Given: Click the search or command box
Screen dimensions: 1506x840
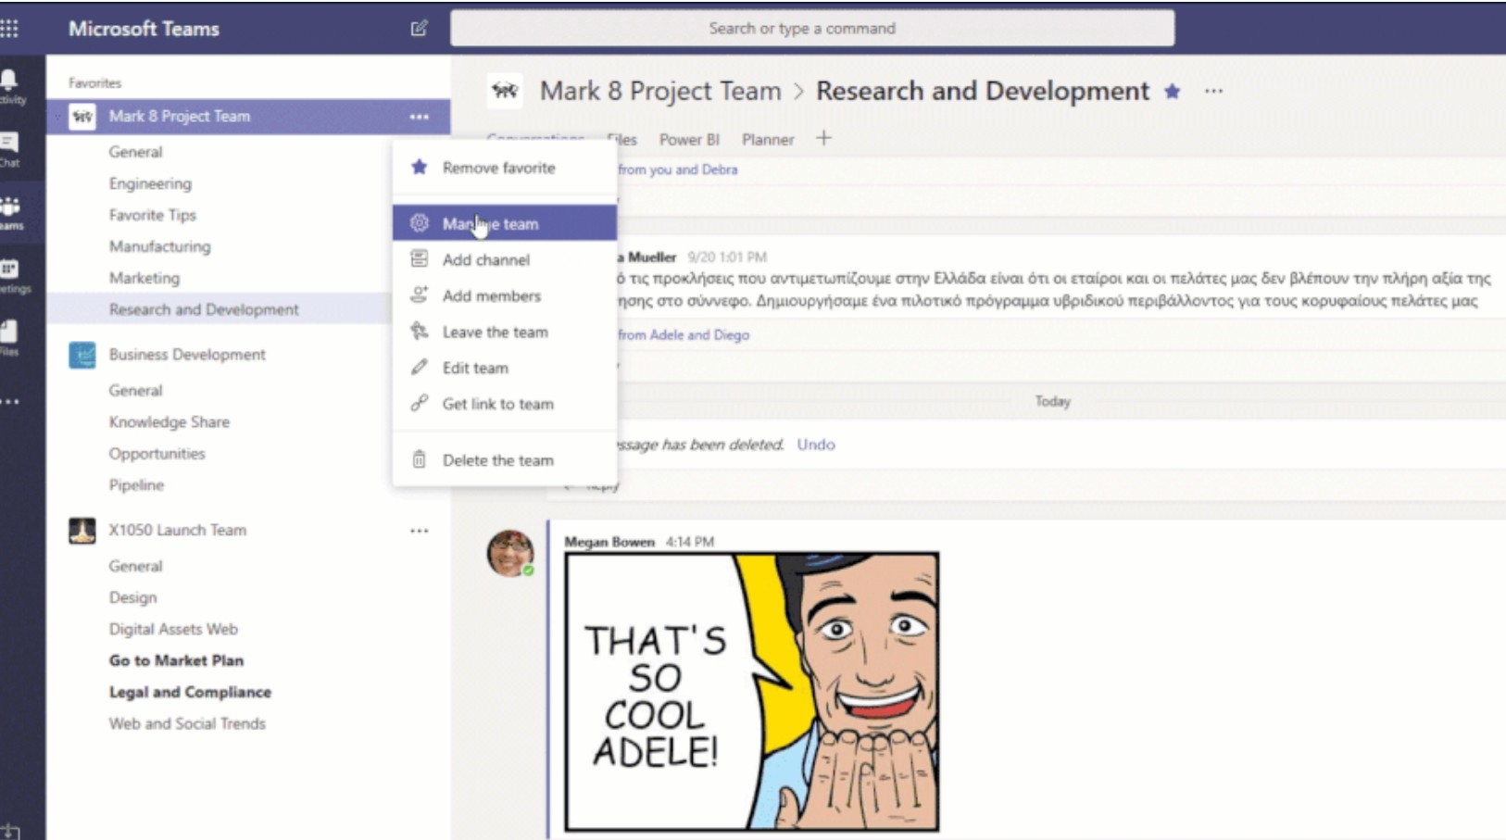Looking at the screenshot, I should tap(811, 29).
